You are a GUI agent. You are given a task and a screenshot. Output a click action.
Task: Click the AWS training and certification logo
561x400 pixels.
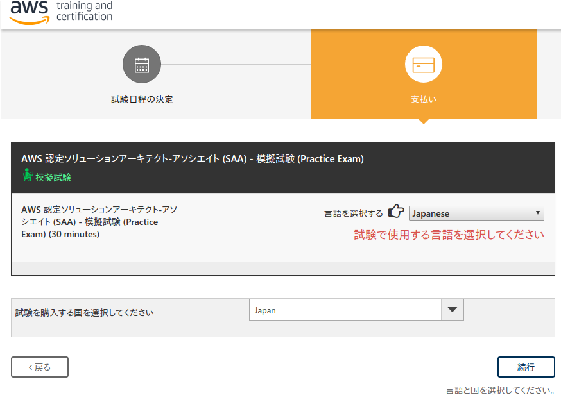click(61, 12)
